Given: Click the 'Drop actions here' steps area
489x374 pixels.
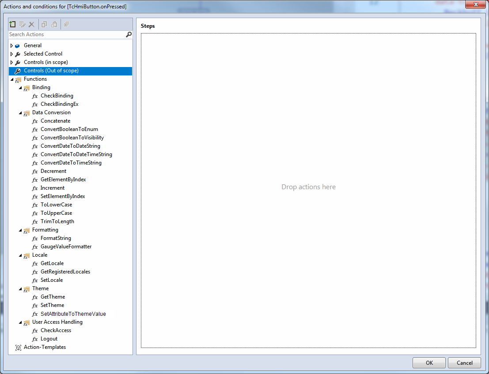Looking at the screenshot, I should pyautogui.click(x=308, y=190).
